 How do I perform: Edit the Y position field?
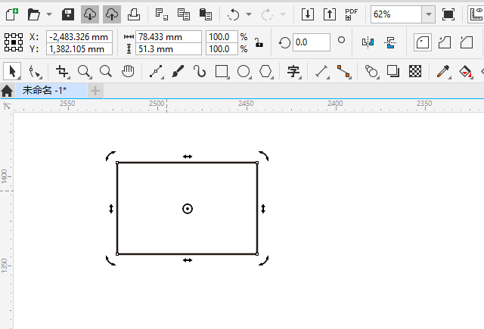[x=79, y=48]
